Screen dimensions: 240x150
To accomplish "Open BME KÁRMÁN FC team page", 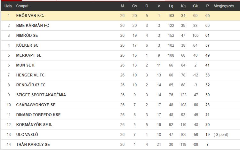I will pyautogui.click(x=32, y=26).
